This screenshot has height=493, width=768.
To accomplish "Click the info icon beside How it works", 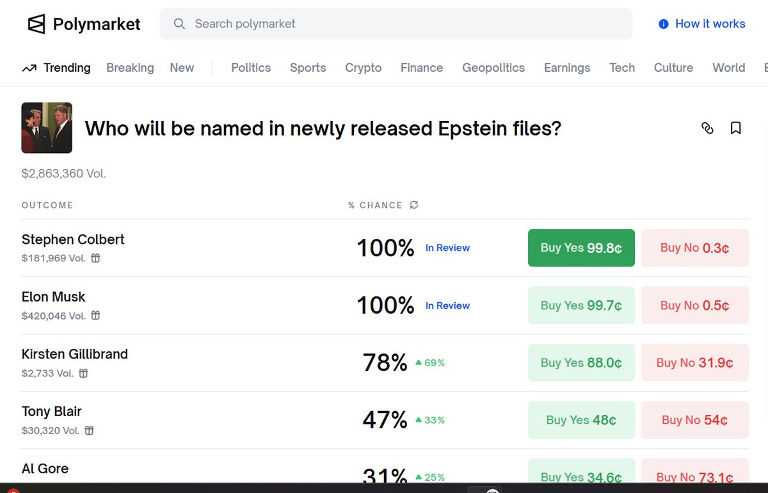I will click(x=664, y=24).
